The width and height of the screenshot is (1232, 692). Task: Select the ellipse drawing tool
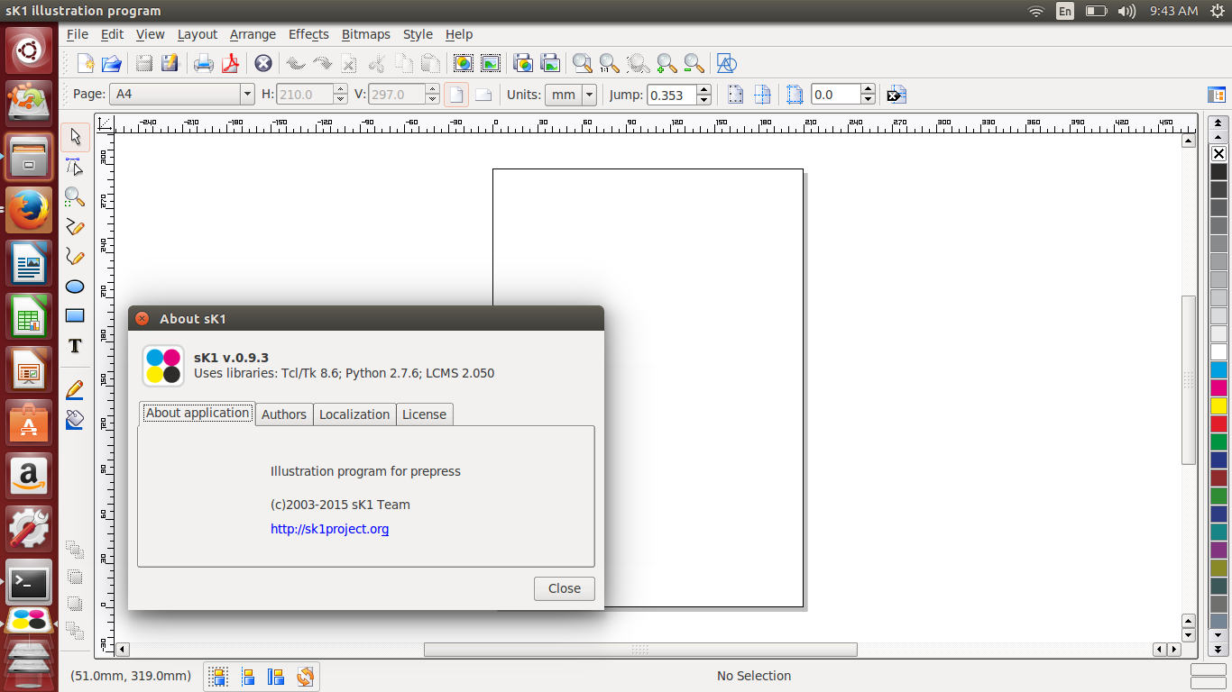pos(75,287)
